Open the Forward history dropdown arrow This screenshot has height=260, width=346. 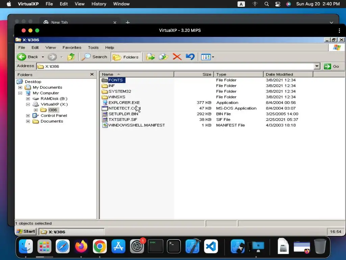click(61, 57)
